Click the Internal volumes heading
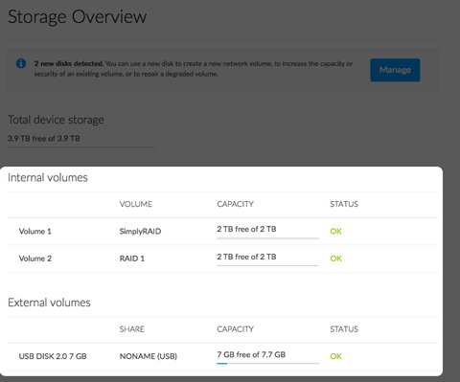The image size is (460, 382). [x=48, y=178]
